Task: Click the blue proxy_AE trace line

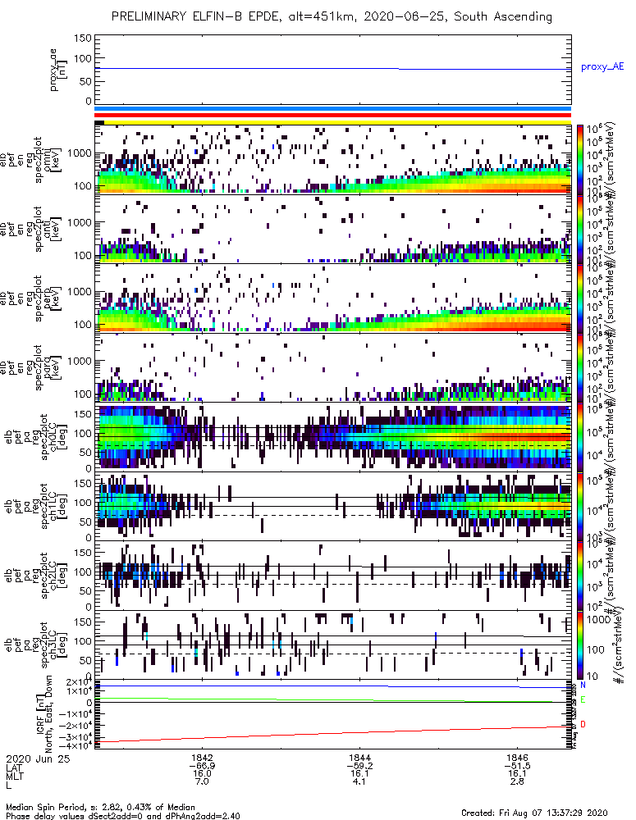Action: (333, 69)
